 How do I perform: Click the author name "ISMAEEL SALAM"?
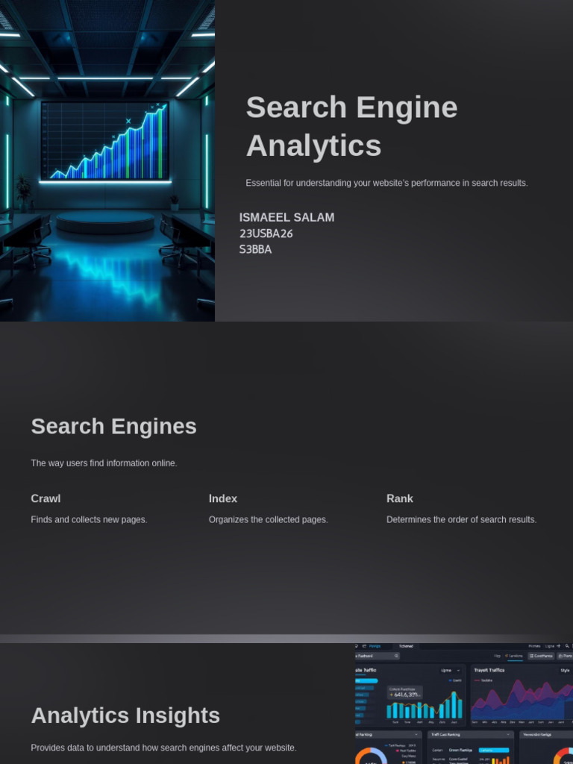coord(287,217)
